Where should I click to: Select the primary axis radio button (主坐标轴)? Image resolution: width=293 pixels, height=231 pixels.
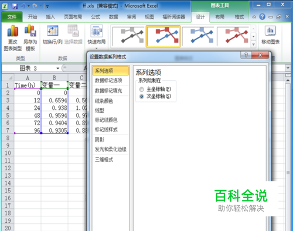tap(142, 89)
